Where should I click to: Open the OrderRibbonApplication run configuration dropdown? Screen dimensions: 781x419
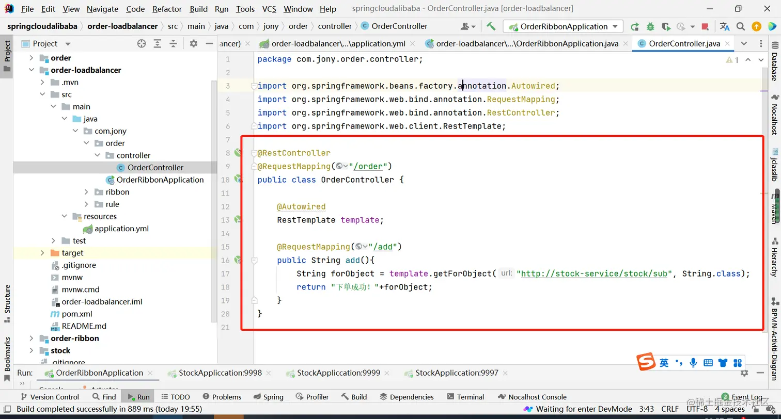pos(564,26)
